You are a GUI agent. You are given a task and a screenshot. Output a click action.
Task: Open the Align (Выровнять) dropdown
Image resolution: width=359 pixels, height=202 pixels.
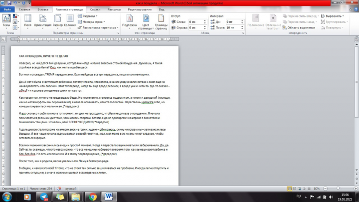333,16
